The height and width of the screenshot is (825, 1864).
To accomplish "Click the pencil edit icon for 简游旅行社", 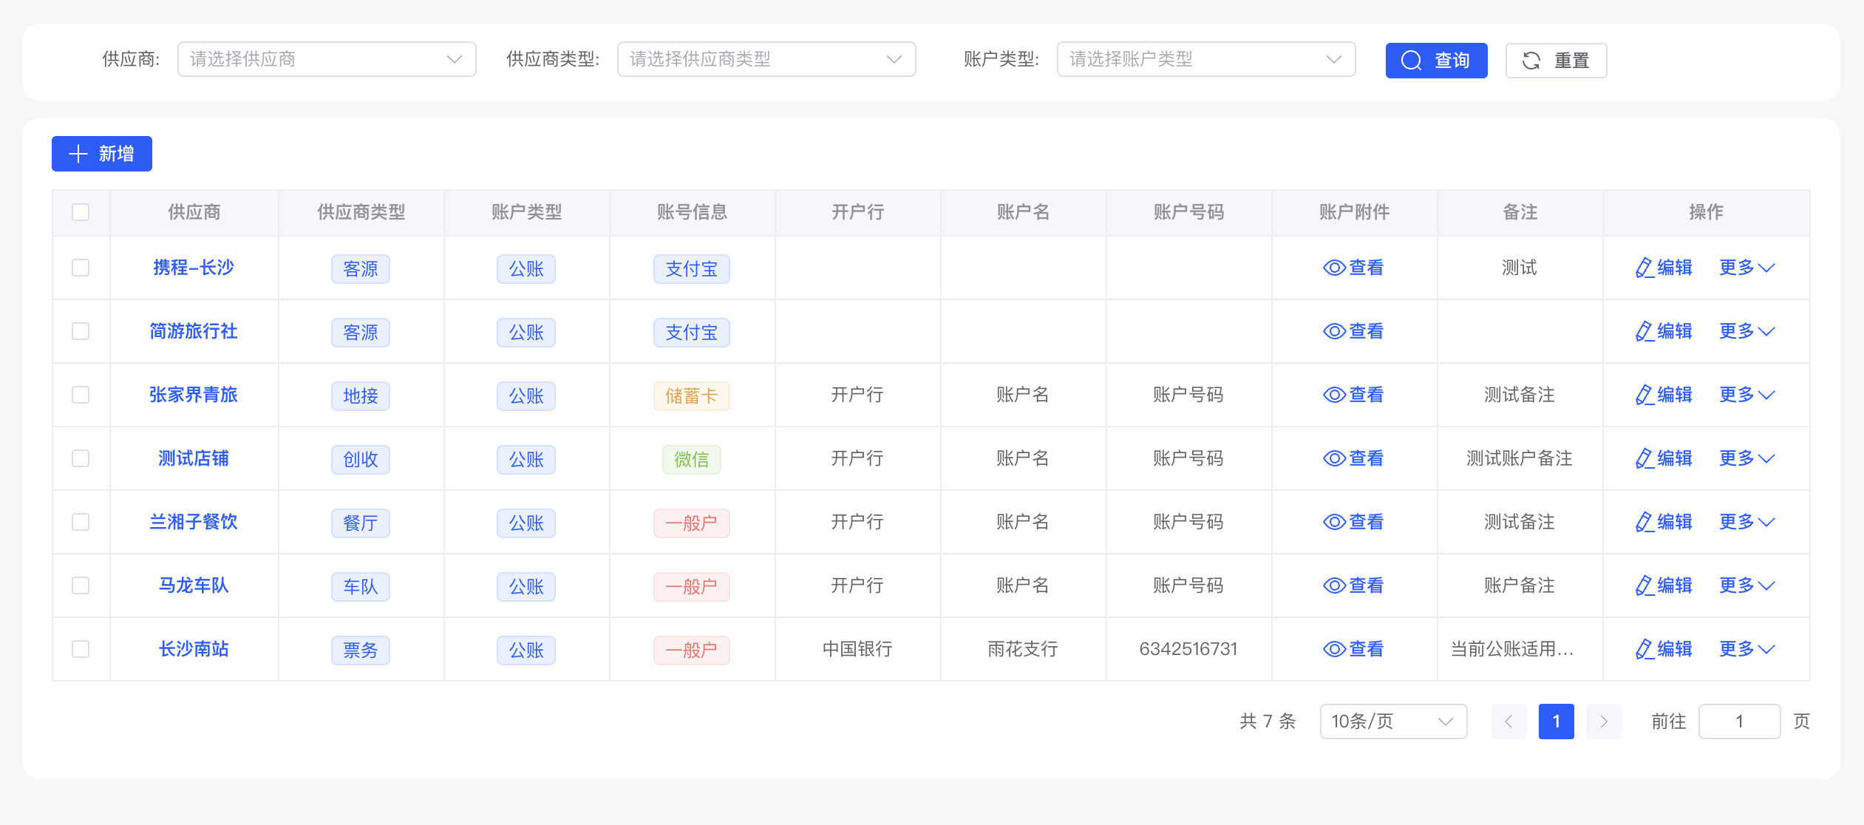I will [x=1644, y=331].
